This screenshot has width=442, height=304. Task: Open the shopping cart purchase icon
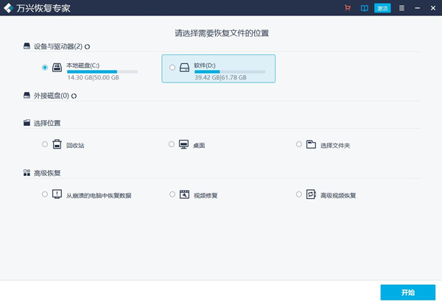tap(348, 8)
